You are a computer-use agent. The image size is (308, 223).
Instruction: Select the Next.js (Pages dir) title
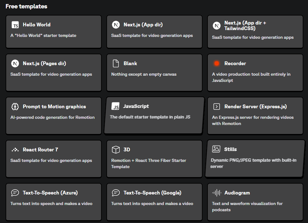tap(44, 64)
